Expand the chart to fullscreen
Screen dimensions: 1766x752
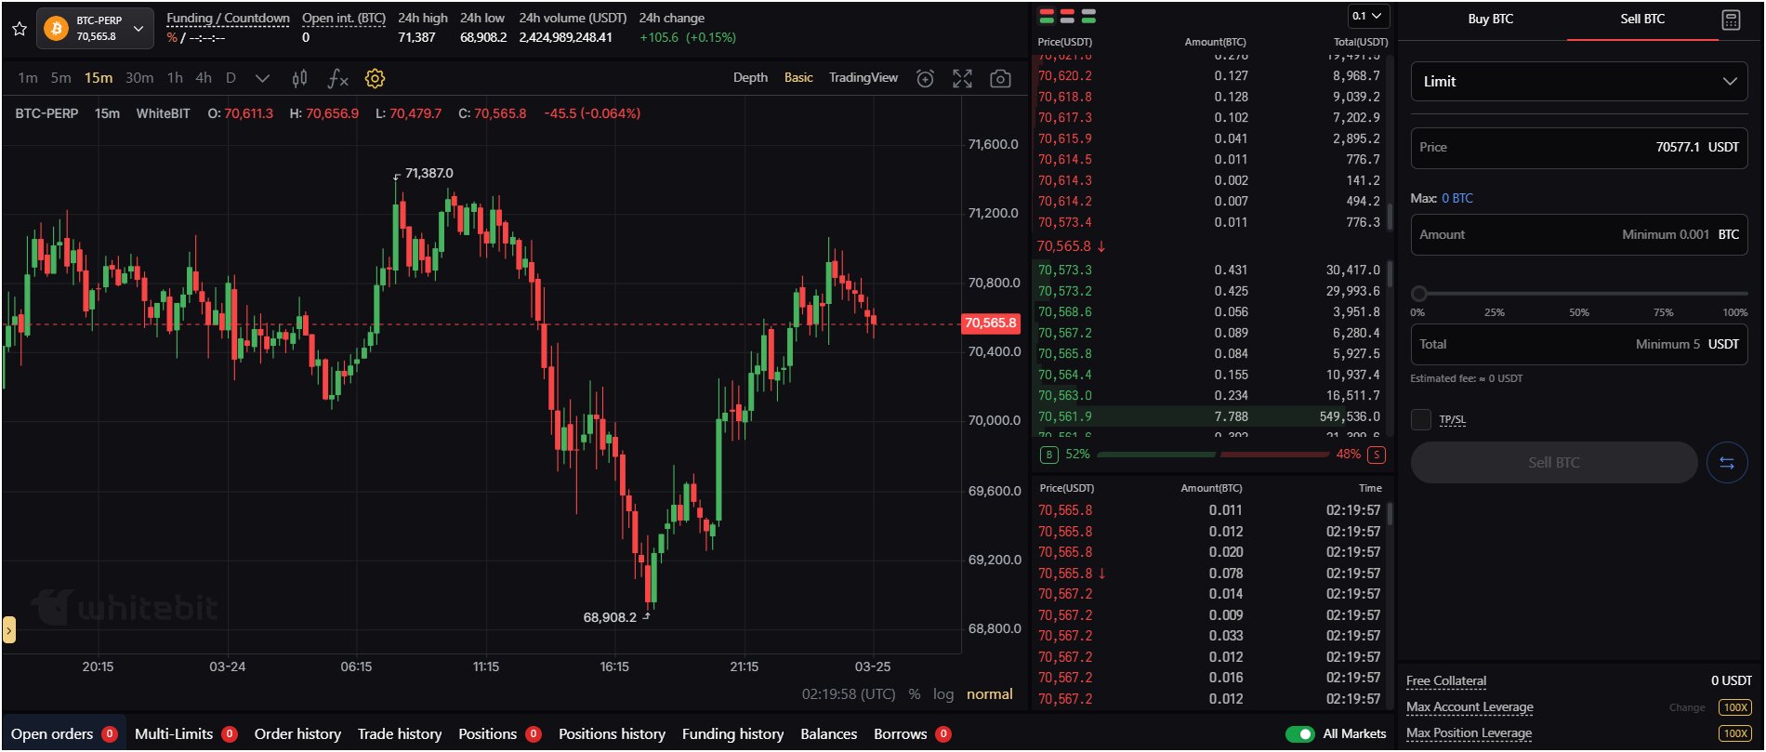coord(962,79)
